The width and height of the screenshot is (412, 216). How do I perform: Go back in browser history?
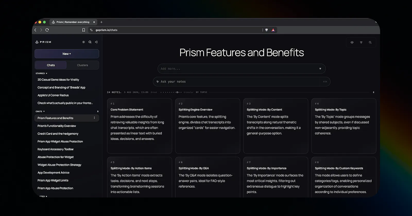[36, 30]
